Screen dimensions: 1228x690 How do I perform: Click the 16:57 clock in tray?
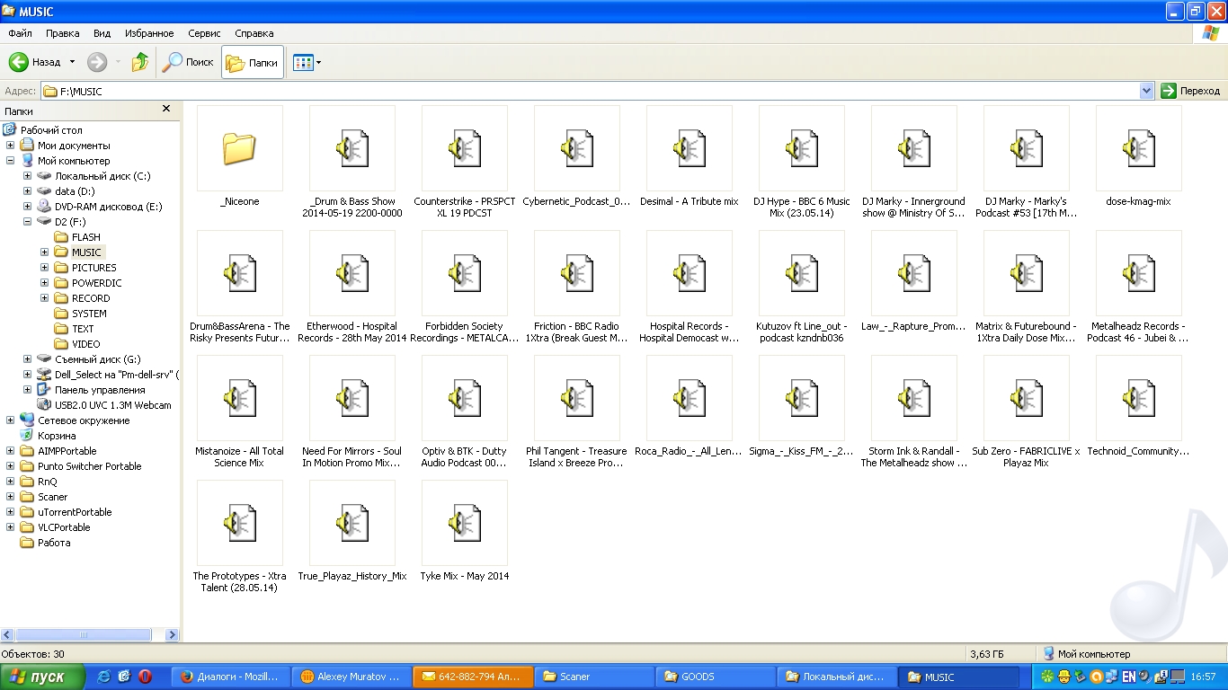coord(1203,677)
